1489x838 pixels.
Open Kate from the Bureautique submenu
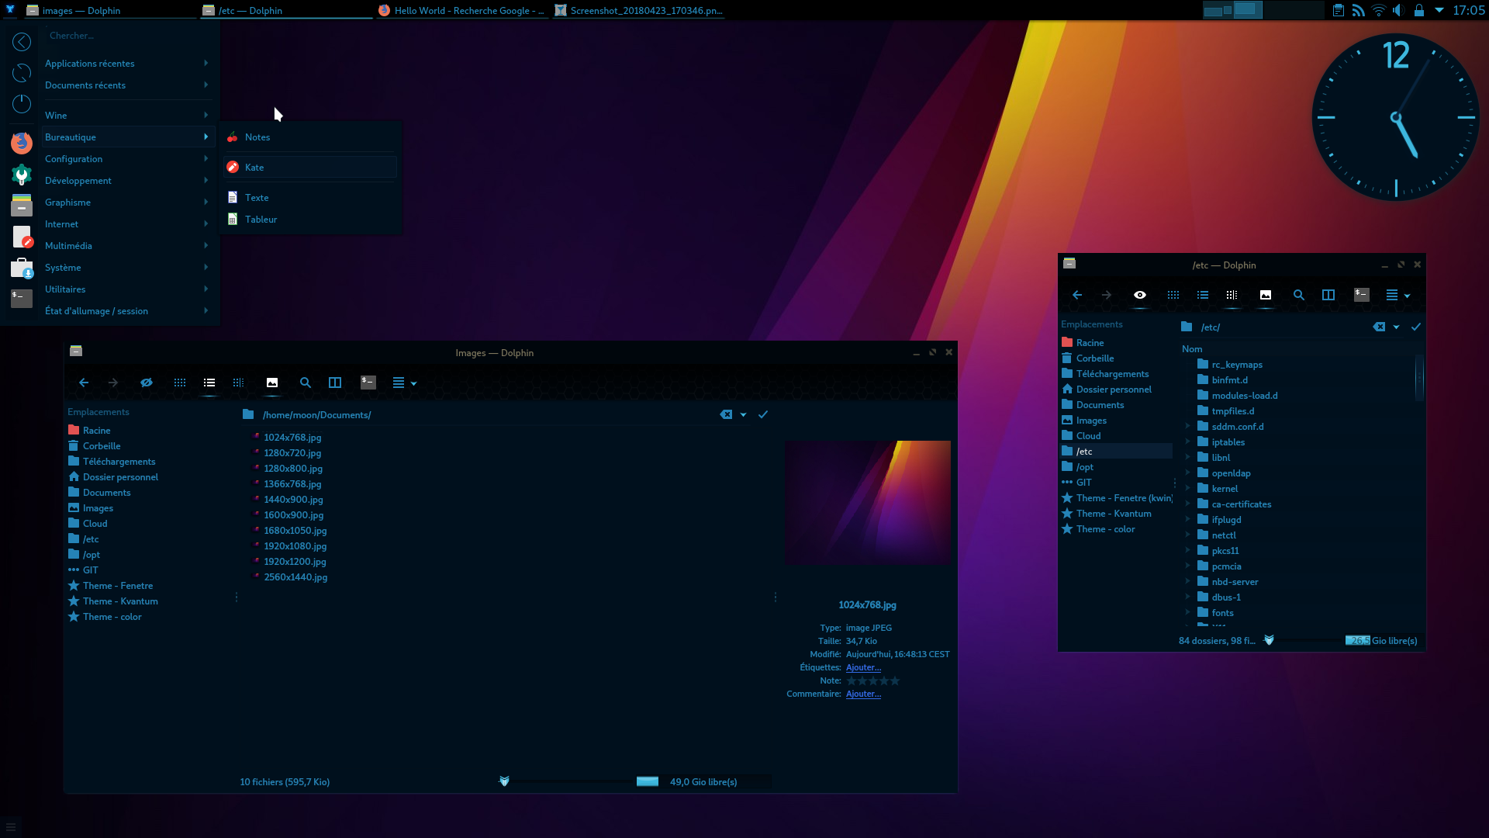click(x=254, y=168)
